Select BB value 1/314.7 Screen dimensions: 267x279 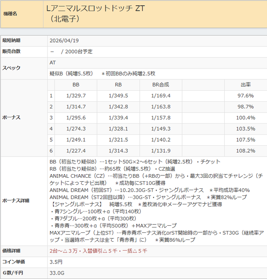pyautogui.click(x=76, y=107)
